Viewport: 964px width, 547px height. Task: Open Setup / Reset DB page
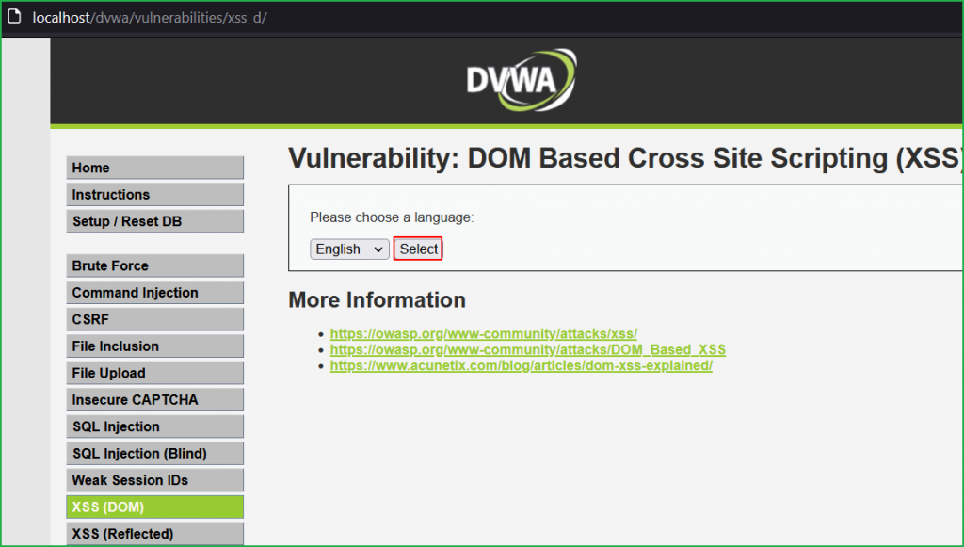(155, 221)
